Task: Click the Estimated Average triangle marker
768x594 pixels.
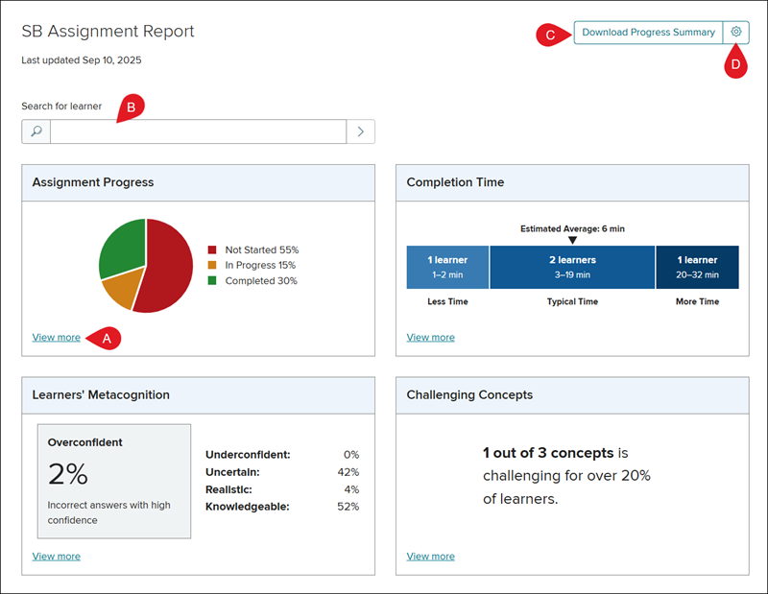Action: pyautogui.click(x=572, y=240)
